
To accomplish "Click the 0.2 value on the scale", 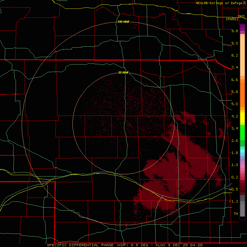I will coord(235,177).
